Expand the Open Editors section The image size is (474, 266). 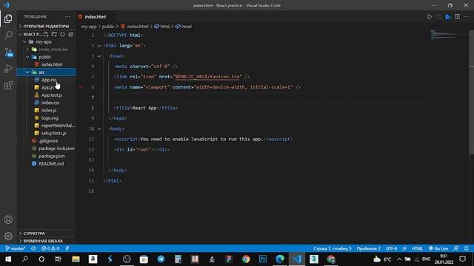(46, 27)
